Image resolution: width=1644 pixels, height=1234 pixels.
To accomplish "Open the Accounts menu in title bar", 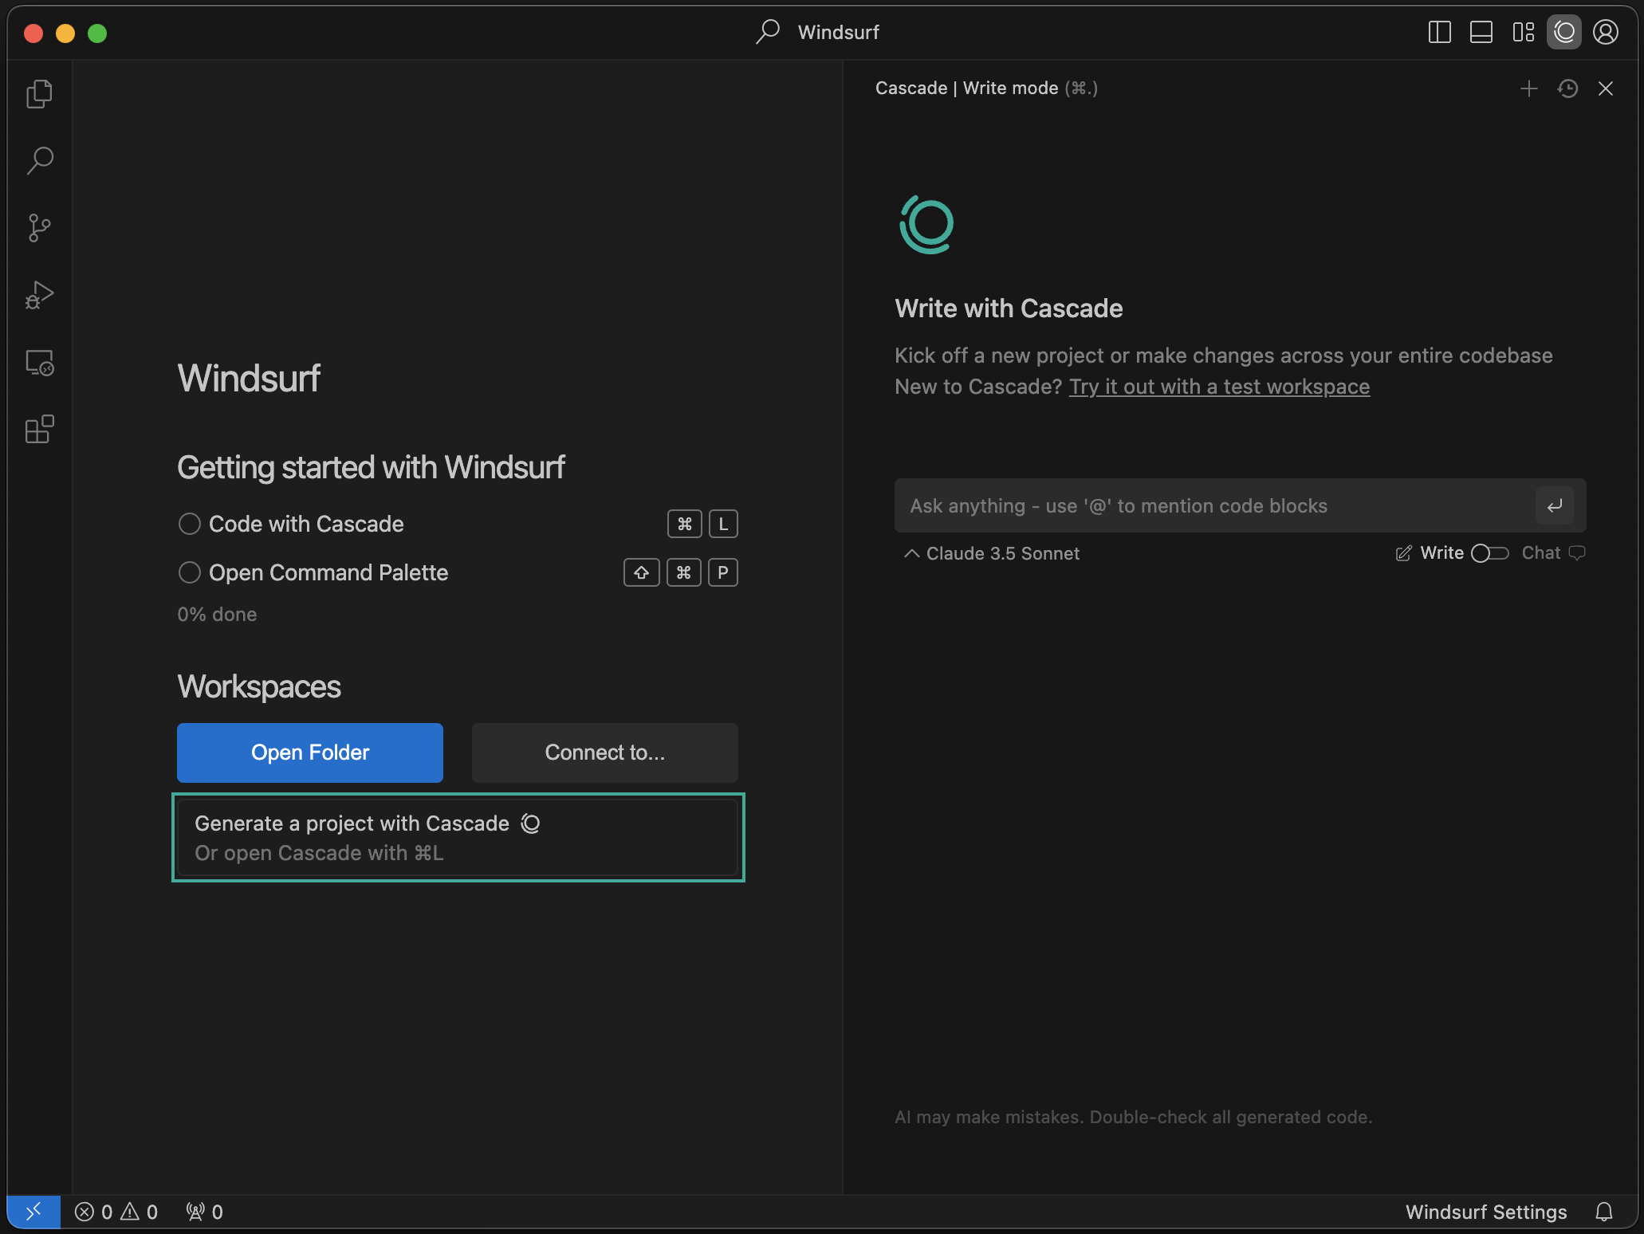I will click(1605, 33).
